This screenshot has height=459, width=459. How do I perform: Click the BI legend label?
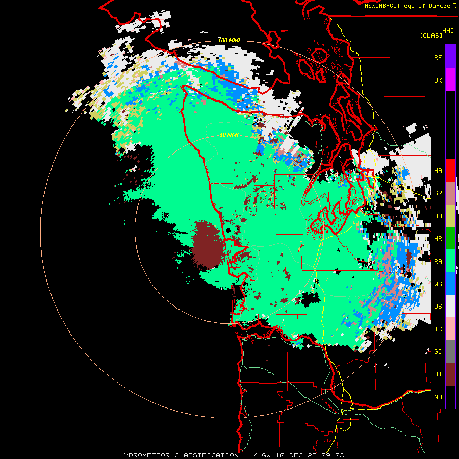coord(438,374)
